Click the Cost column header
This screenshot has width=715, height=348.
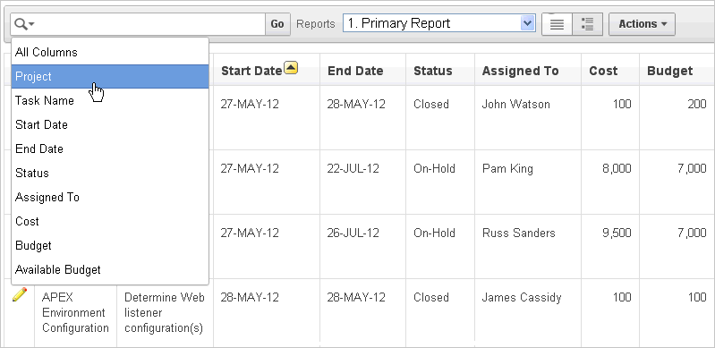603,72
